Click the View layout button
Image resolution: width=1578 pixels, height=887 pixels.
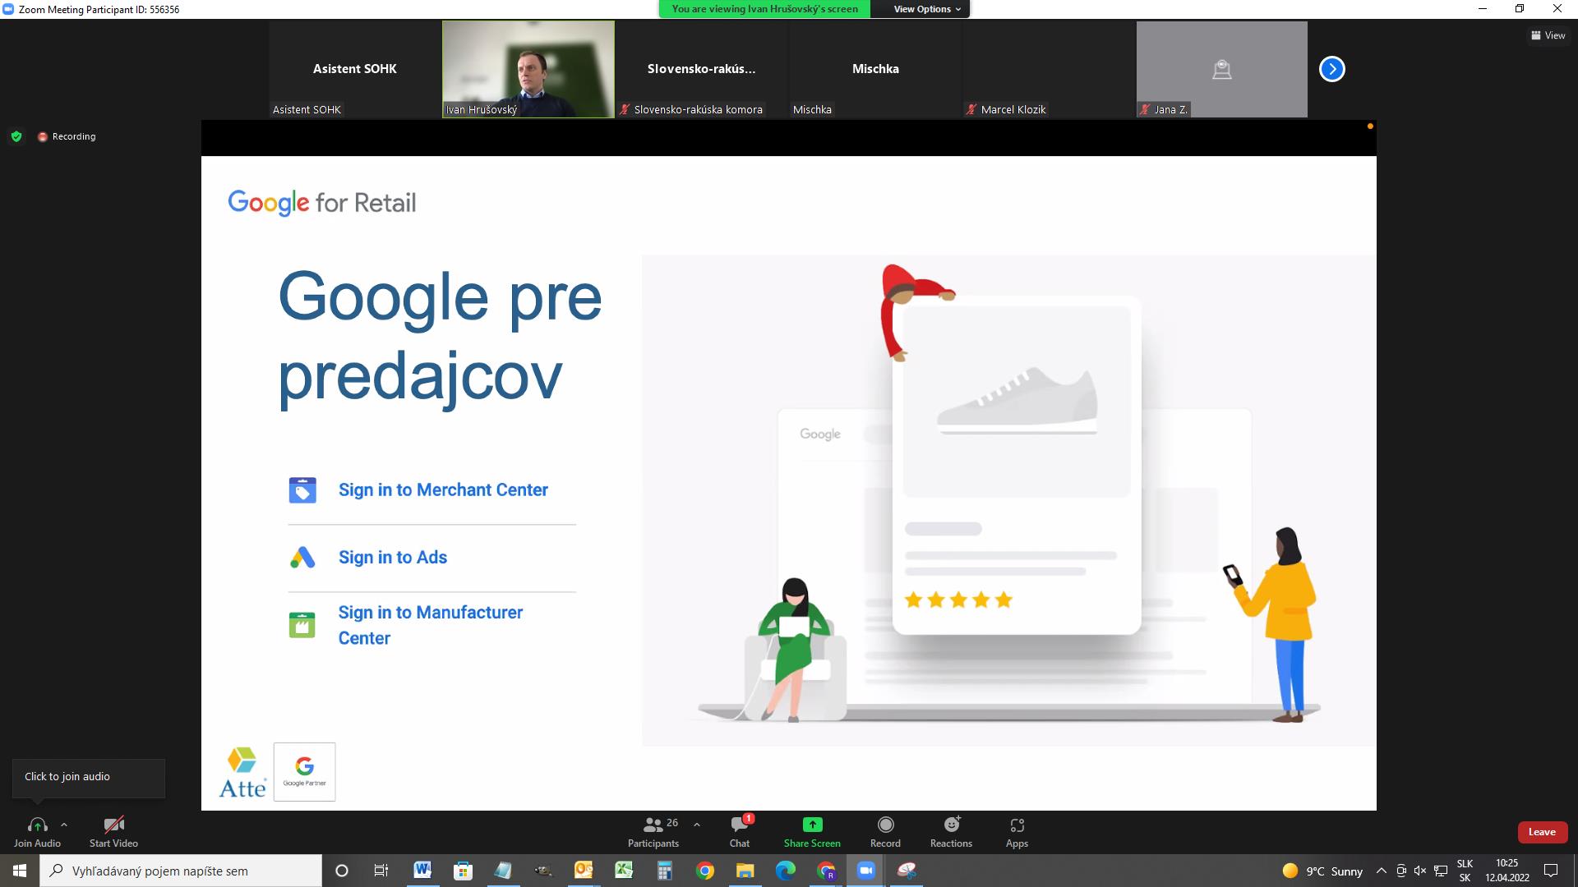pyautogui.click(x=1548, y=35)
